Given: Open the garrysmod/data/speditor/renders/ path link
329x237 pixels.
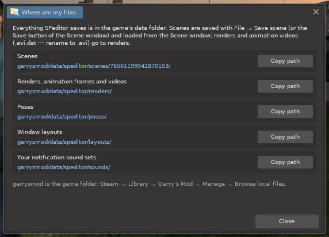Looking at the screenshot, I should point(64,91).
